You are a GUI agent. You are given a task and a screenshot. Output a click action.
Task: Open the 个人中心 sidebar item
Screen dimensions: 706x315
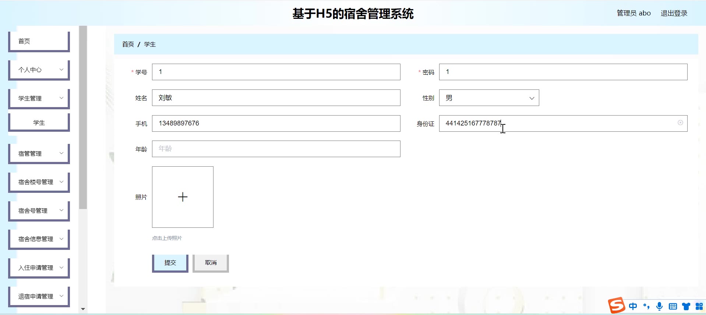pos(39,70)
